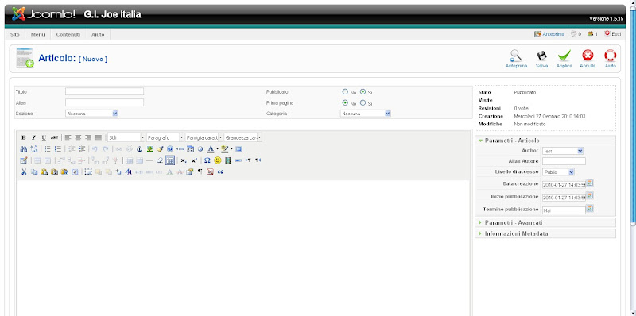Viewport: 636px width, 316px height.
Task: Click the Aiuto lifebuoy toolbar button
Action: click(610, 59)
